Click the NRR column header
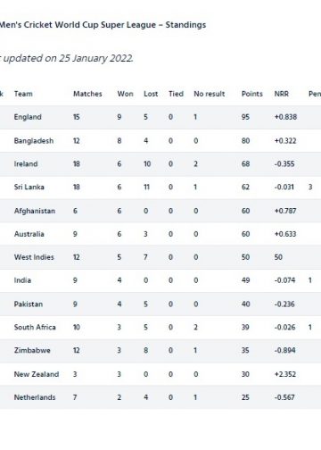Screen dimensions: 321x450 pyautogui.click(x=282, y=94)
